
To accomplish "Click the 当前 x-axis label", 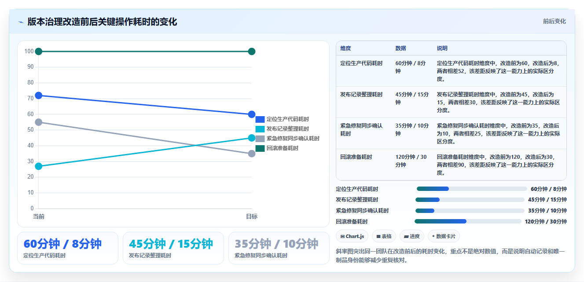I will point(39,216).
